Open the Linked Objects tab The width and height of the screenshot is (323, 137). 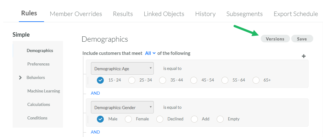164,14
